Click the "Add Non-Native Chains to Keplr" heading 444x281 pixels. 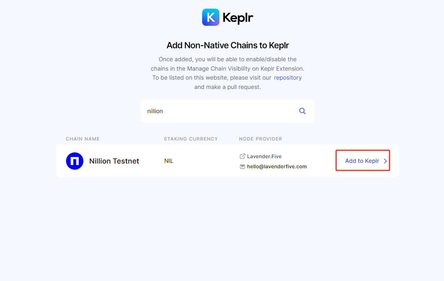point(228,45)
